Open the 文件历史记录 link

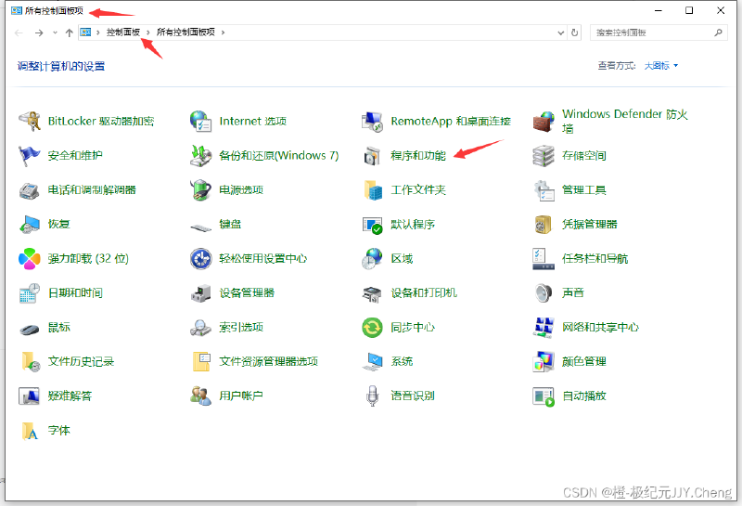coord(81,362)
